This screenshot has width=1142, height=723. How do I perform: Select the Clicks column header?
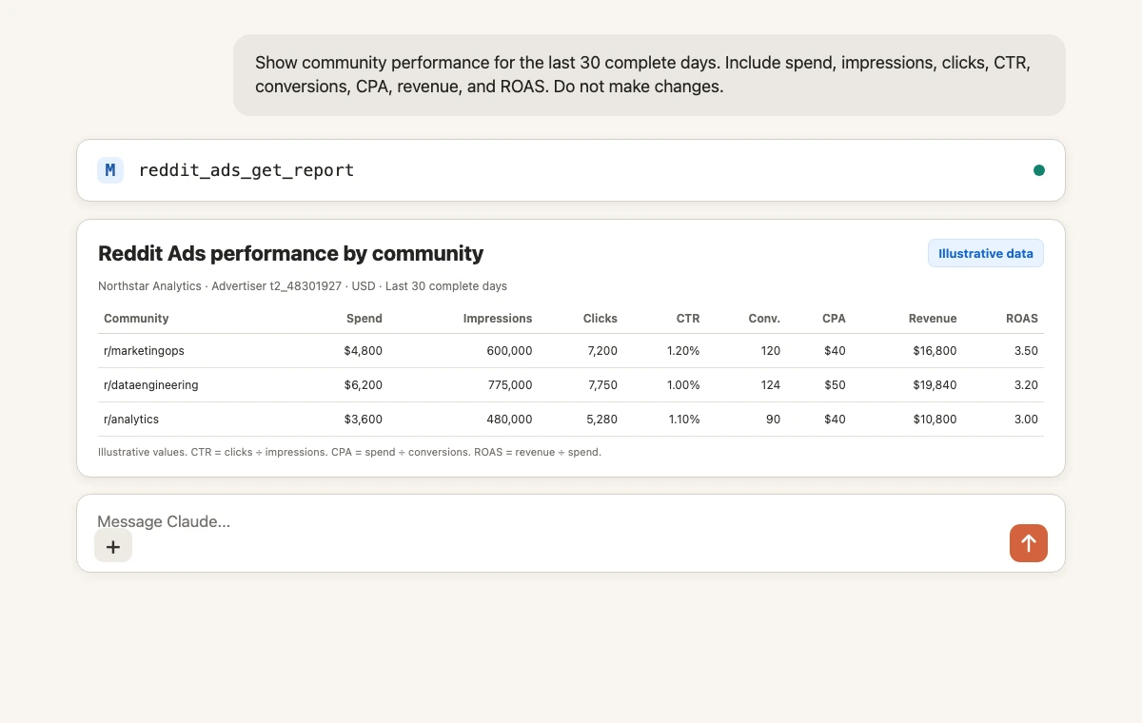[x=601, y=319]
